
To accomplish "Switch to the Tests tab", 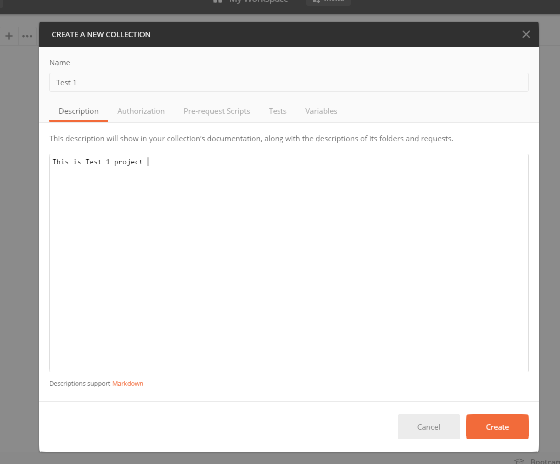I will point(278,111).
